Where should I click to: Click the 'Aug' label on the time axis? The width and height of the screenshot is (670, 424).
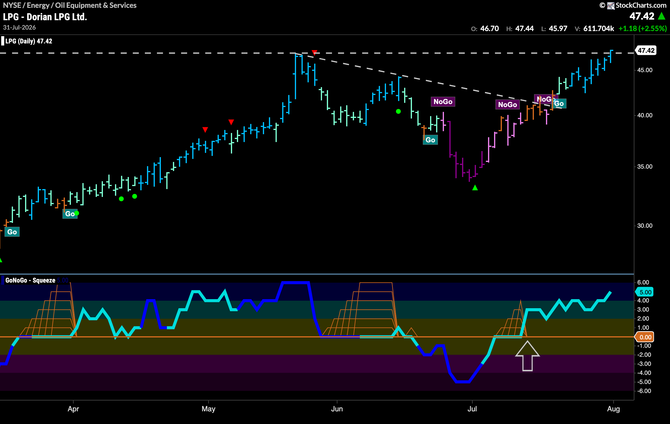[x=613, y=409]
